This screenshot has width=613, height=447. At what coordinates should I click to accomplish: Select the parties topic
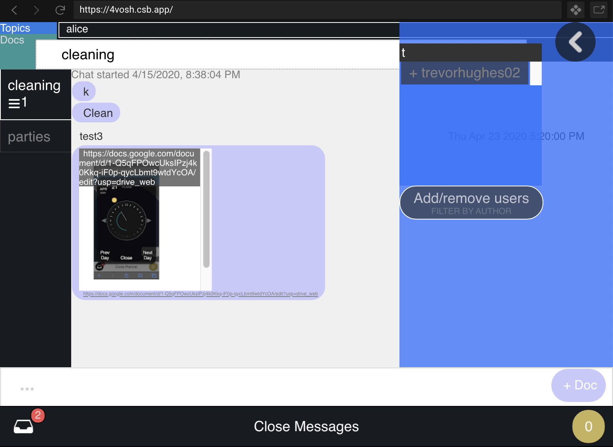click(29, 137)
